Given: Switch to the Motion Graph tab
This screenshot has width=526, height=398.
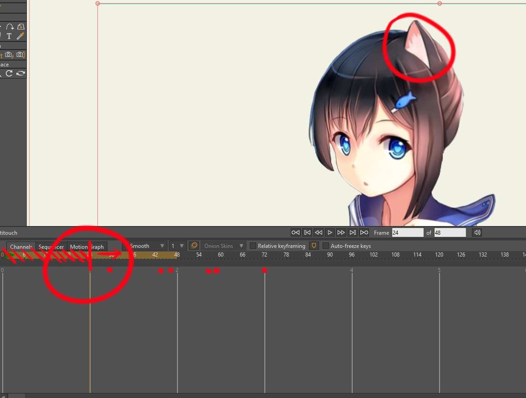Looking at the screenshot, I should (87, 247).
